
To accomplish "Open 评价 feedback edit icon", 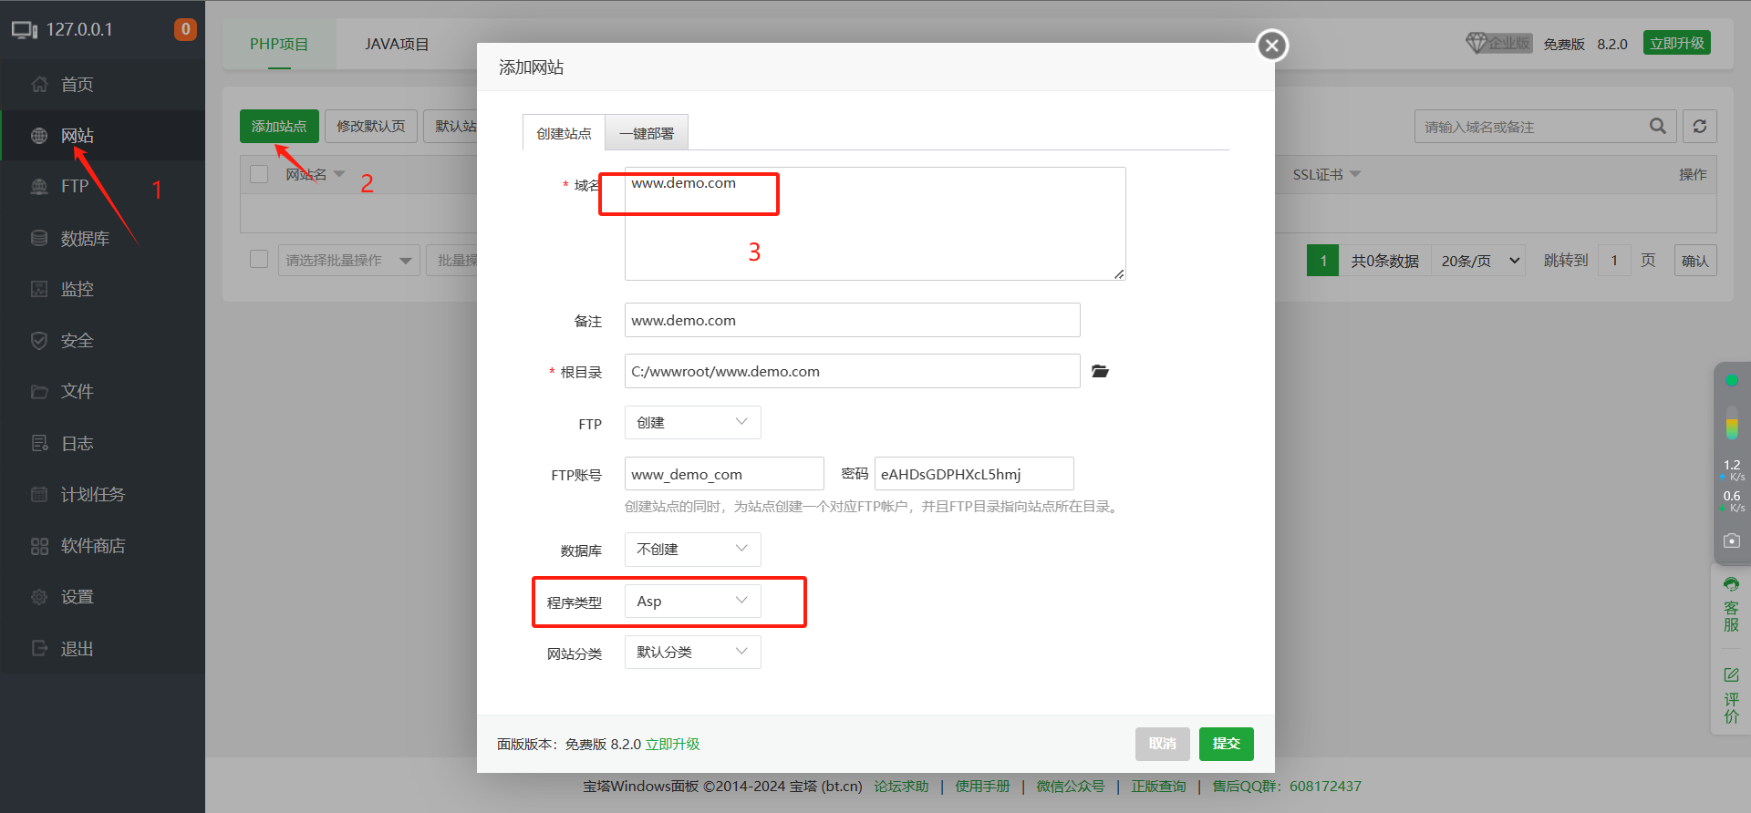I will [x=1731, y=675].
